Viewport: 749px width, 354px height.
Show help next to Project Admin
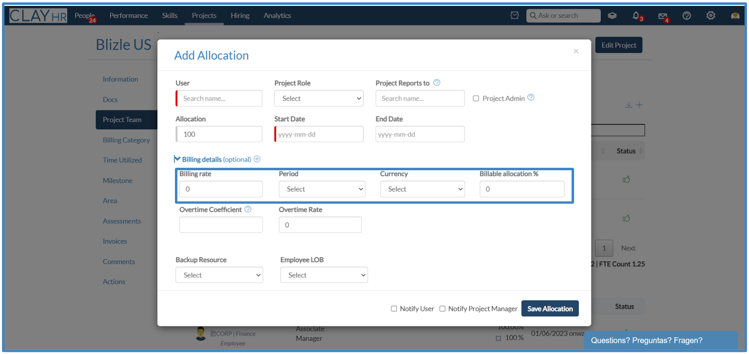(x=531, y=97)
